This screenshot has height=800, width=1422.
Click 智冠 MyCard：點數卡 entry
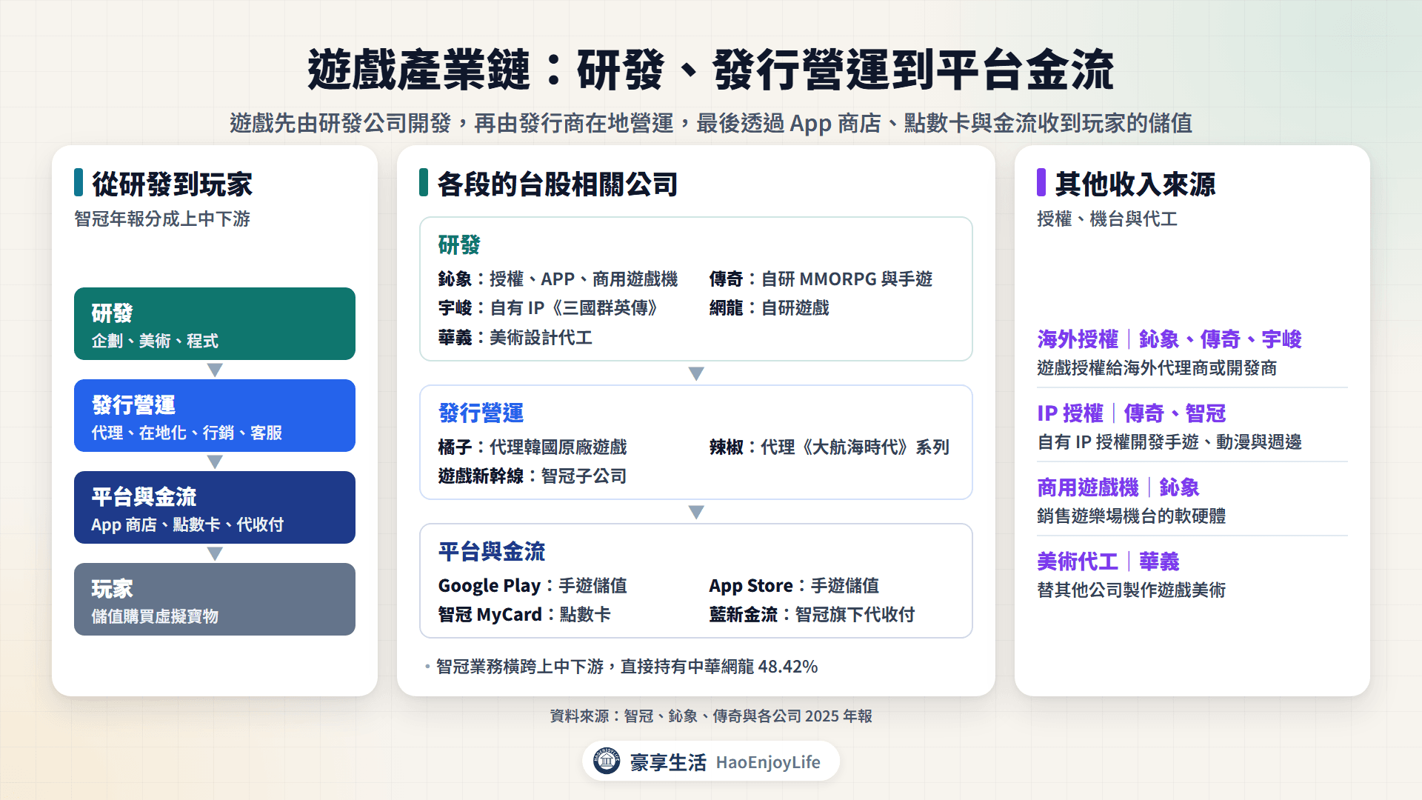[x=524, y=614]
